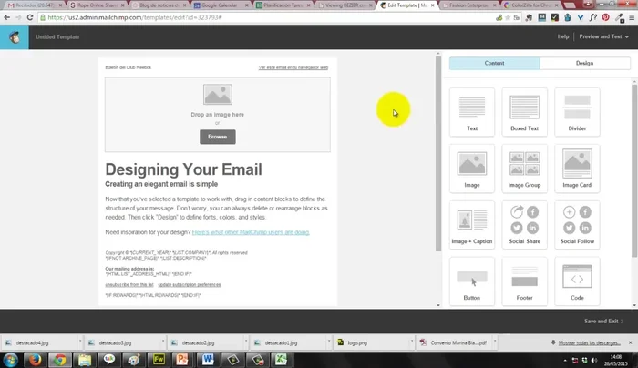The image size is (638, 368).
Task: Click the MailChimp Freddie logo
Action: 15,37
